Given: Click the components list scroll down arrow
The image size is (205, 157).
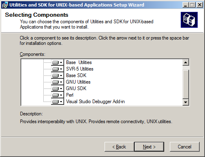Looking at the screenshot, I should (185, 102).
